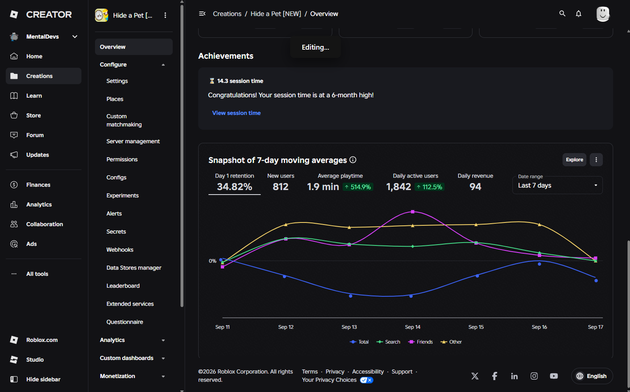Expand the MentalDevs account dropdown
This screenshot has height=392, width=630.
tap(75, 37)
